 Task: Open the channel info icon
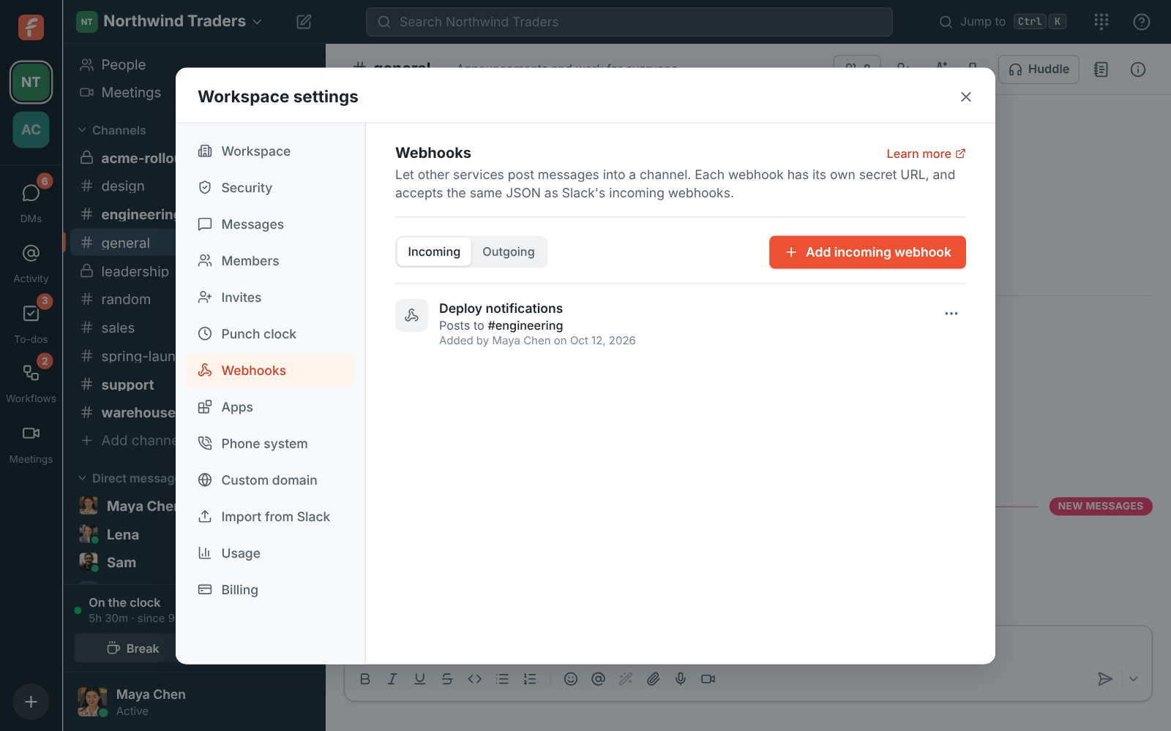coord(1137,69)
